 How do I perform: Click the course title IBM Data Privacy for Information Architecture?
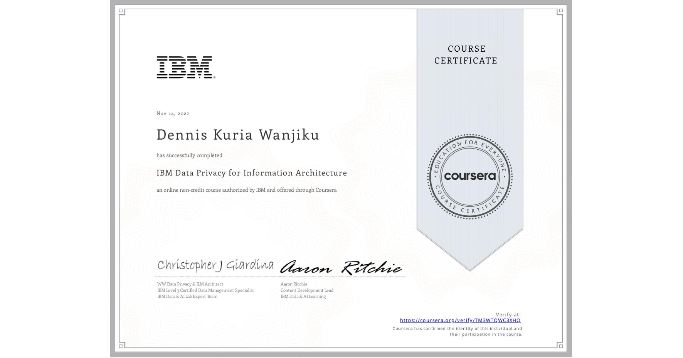click(251, 173)
